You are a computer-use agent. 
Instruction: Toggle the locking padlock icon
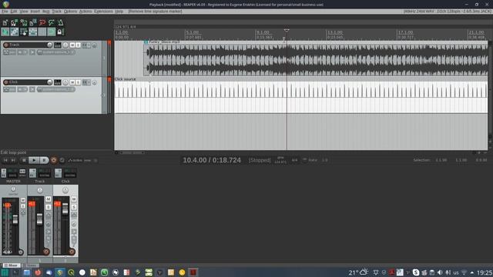(x=60, y=32)
